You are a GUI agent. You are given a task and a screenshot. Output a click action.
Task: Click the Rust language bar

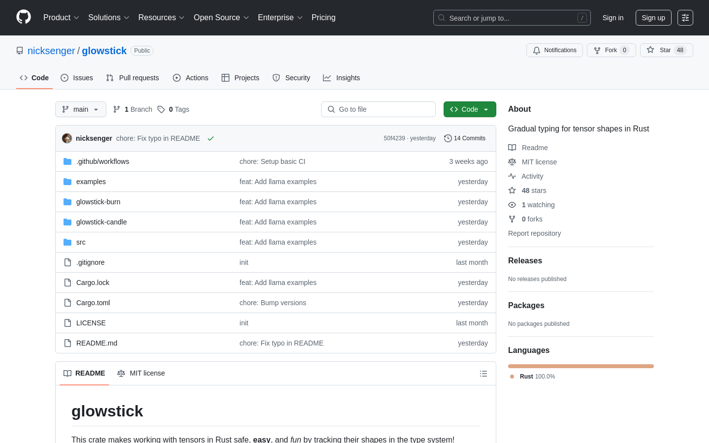pos(581,366)
